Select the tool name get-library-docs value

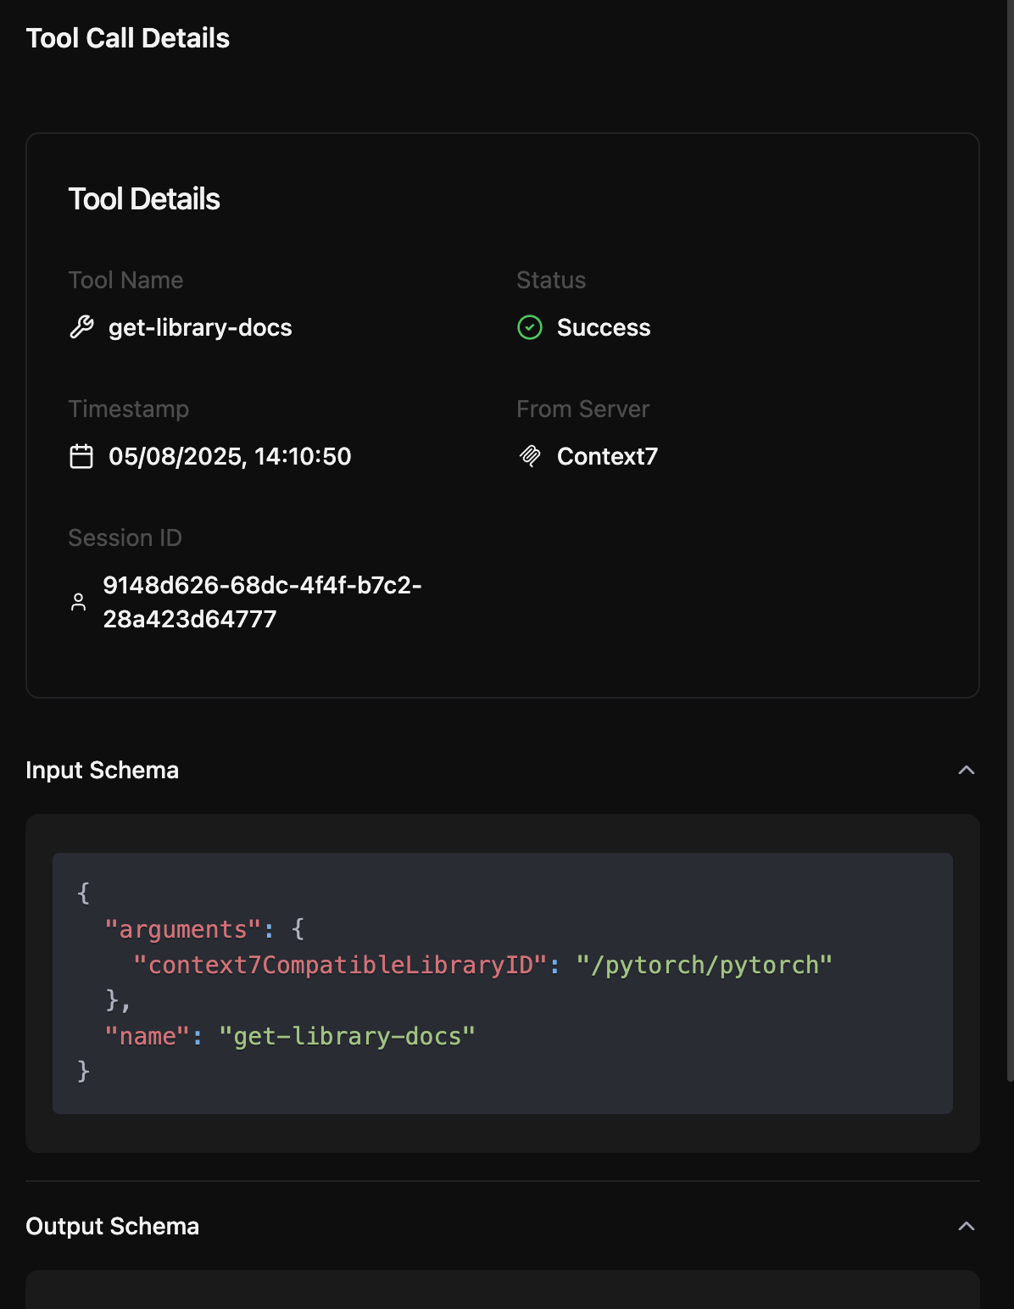[200, 327]
